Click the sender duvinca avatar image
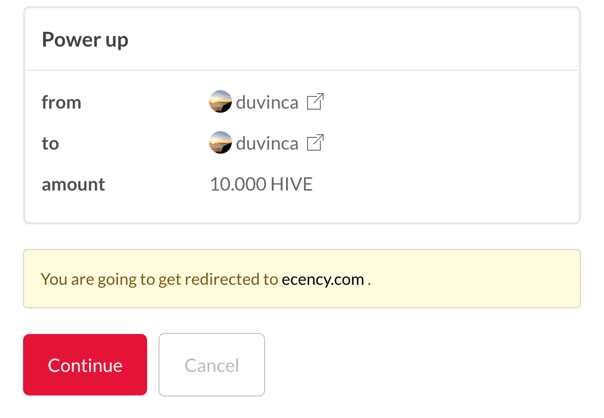This screenshot has height=418, width=604. pos(220,102)
